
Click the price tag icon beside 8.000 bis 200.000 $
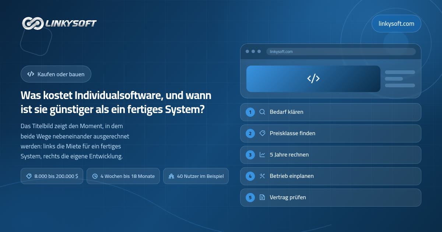(x=29, y=176)
